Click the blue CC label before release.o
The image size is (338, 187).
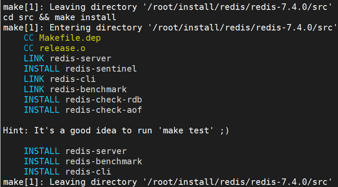point(29,48)
